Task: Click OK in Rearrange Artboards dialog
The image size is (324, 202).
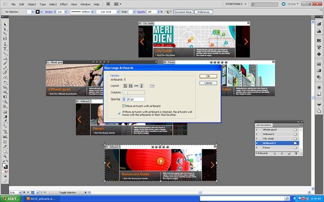Action: [x=208, y=76]
